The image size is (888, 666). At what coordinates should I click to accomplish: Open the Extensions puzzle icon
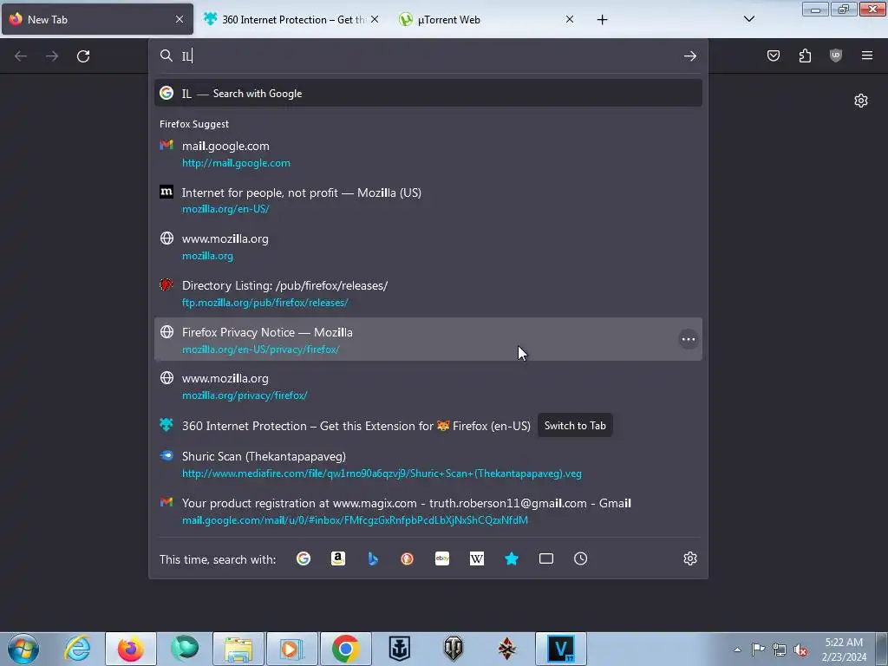(x=805, y=55)
